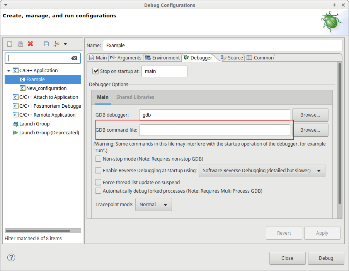The image size is (349, 271).
Task: Enable Non-stop mode checkbox
Action: coord(98,159)
